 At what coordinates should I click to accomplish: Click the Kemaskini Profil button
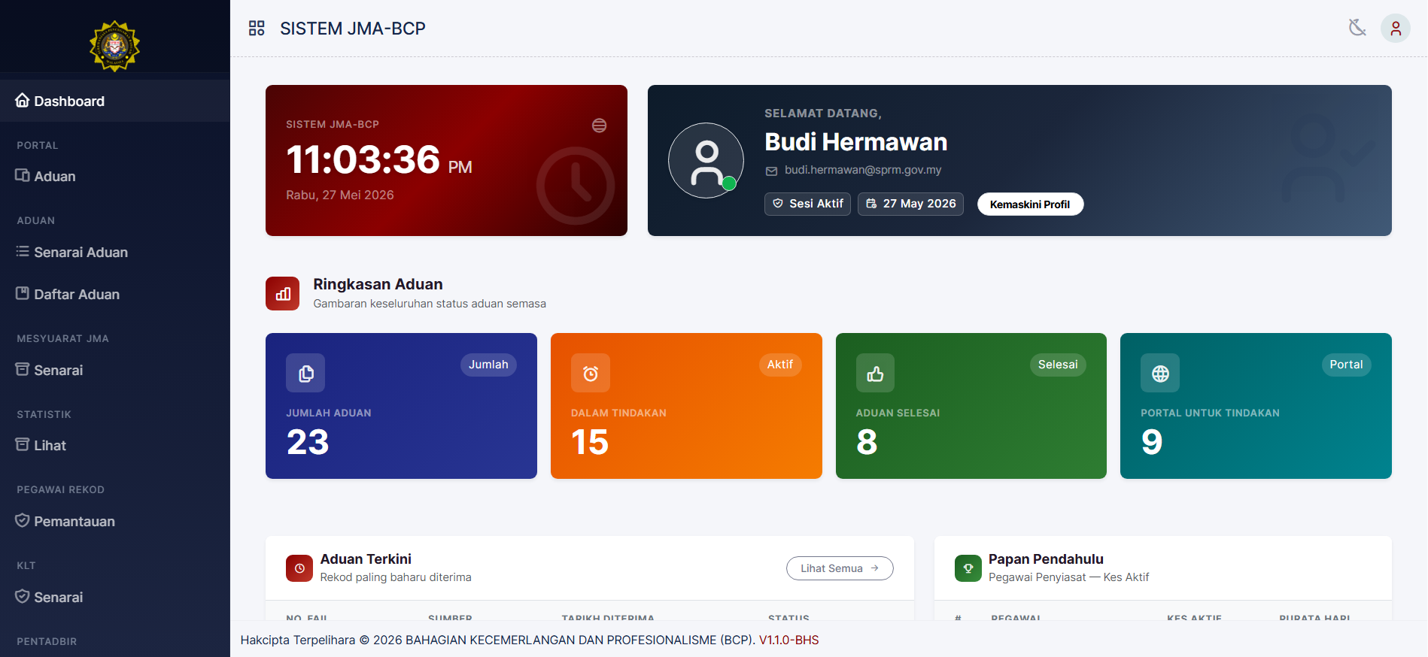pyautogui.click(x=1030, y=204)
